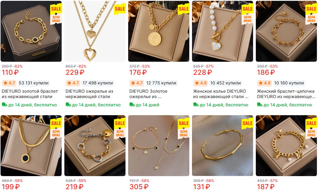Open 'Женский браслет-цепочка DIEYURO' title

(x=286, y=94)
